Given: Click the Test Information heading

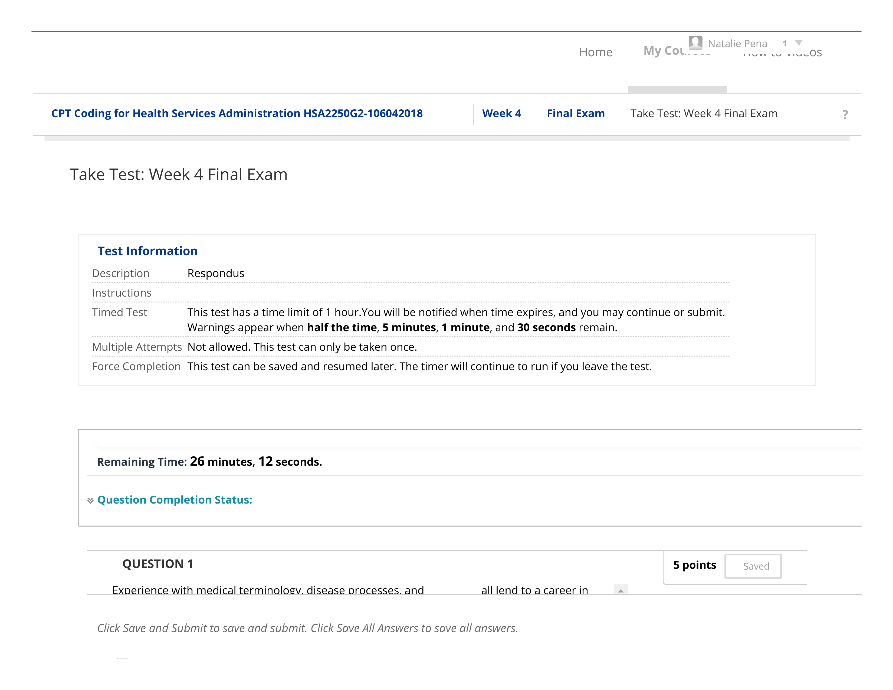Looking at the screenshot, I should (147, 251).
